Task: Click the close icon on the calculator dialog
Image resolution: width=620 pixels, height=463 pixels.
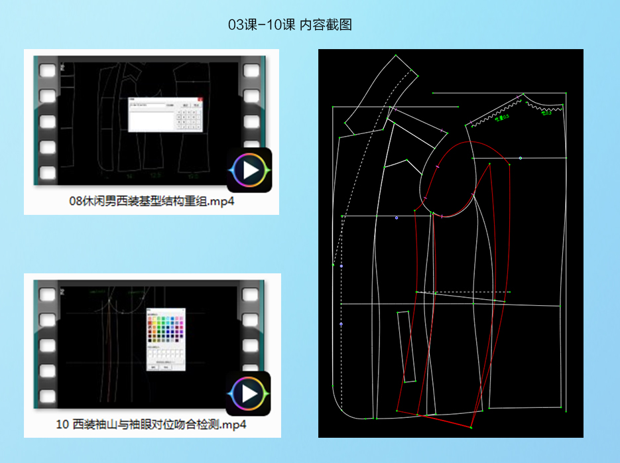Action: point(200,99)
